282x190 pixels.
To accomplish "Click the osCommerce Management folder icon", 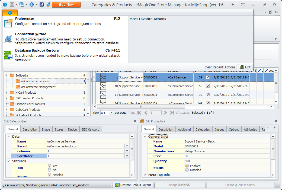I will [x=18, y=87].
